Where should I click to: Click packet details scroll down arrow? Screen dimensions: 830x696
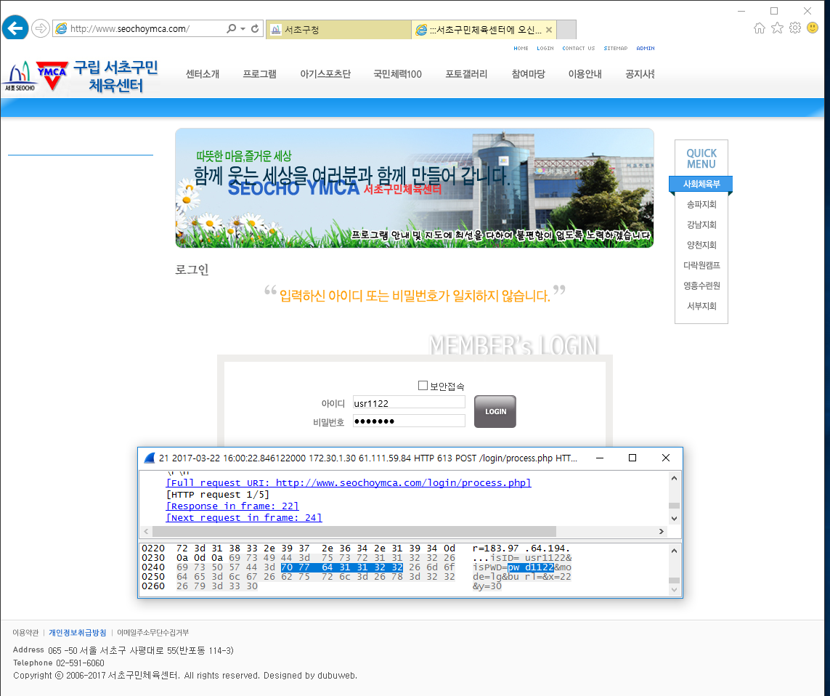click(x=674, y=519)
